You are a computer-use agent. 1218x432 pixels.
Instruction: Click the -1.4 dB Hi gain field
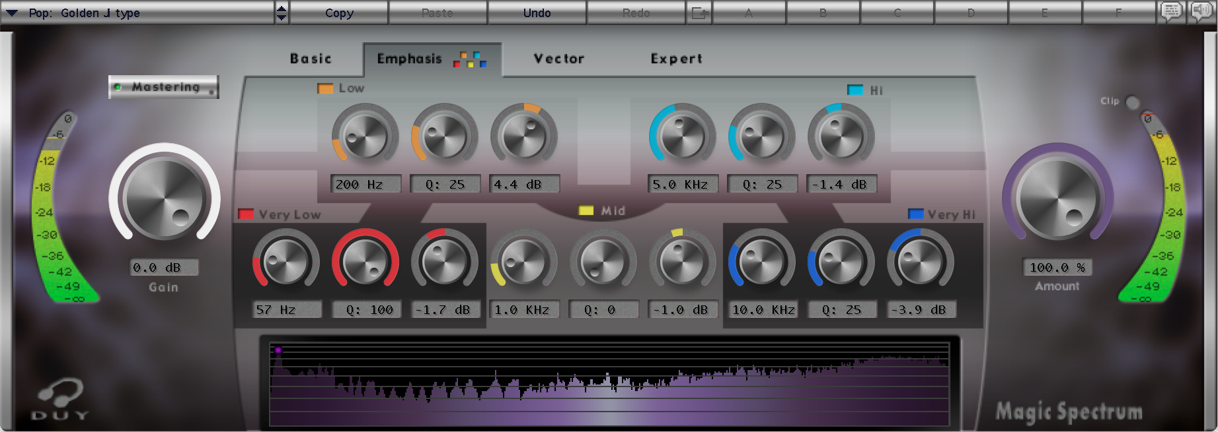pos(841,184)
